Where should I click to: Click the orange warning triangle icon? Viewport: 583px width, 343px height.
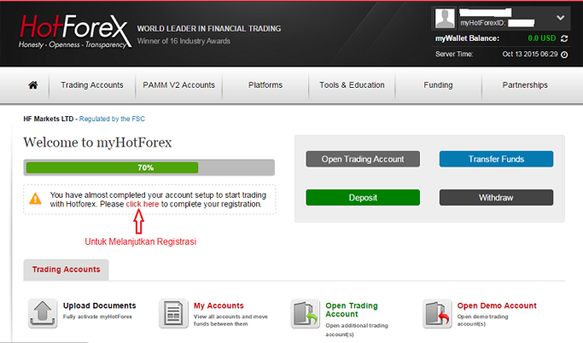tap(36, 199)
